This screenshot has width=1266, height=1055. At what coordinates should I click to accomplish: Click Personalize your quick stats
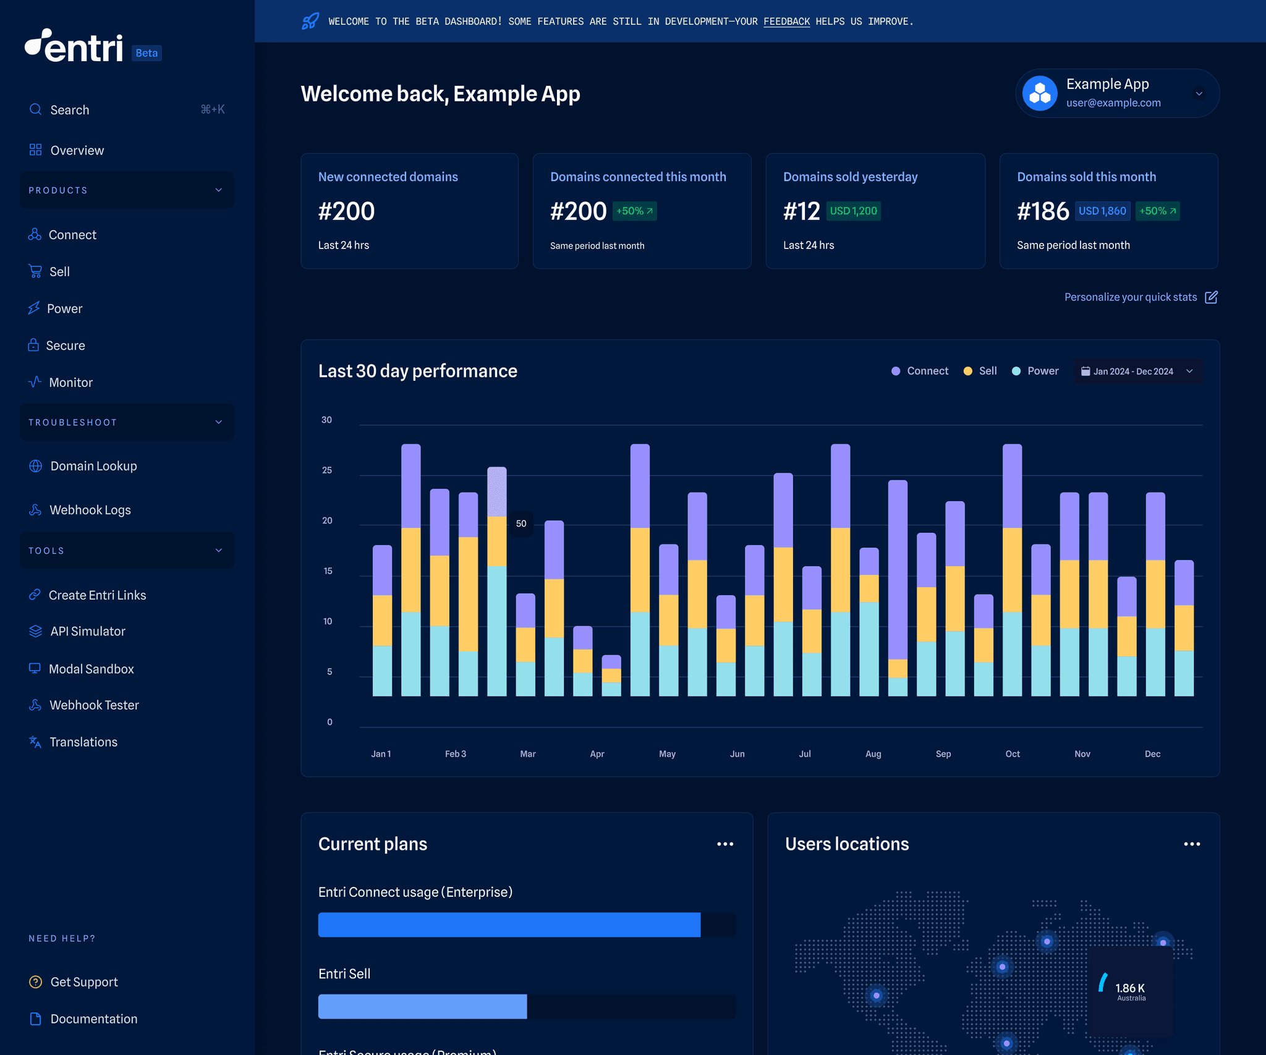coord(1130,297)
